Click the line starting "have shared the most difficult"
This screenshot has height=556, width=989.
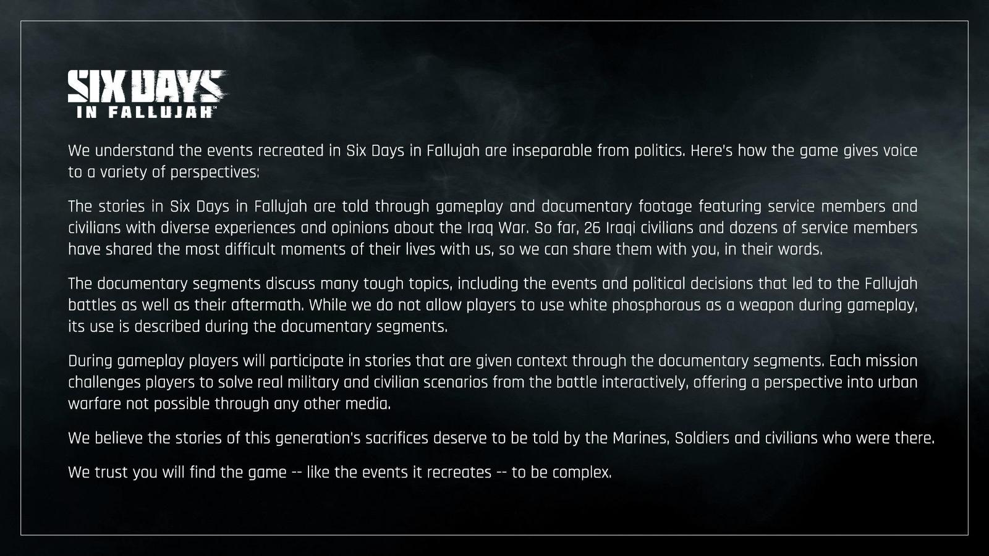[445, 250]
